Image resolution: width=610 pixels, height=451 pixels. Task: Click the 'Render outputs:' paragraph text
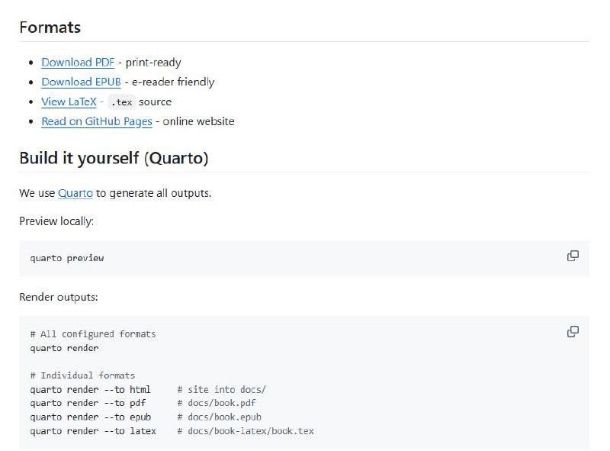coord(59,297)
